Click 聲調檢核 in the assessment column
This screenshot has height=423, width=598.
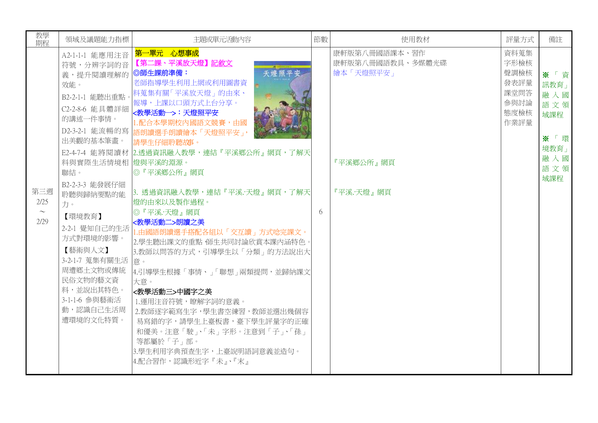click(x=518, y=73)
